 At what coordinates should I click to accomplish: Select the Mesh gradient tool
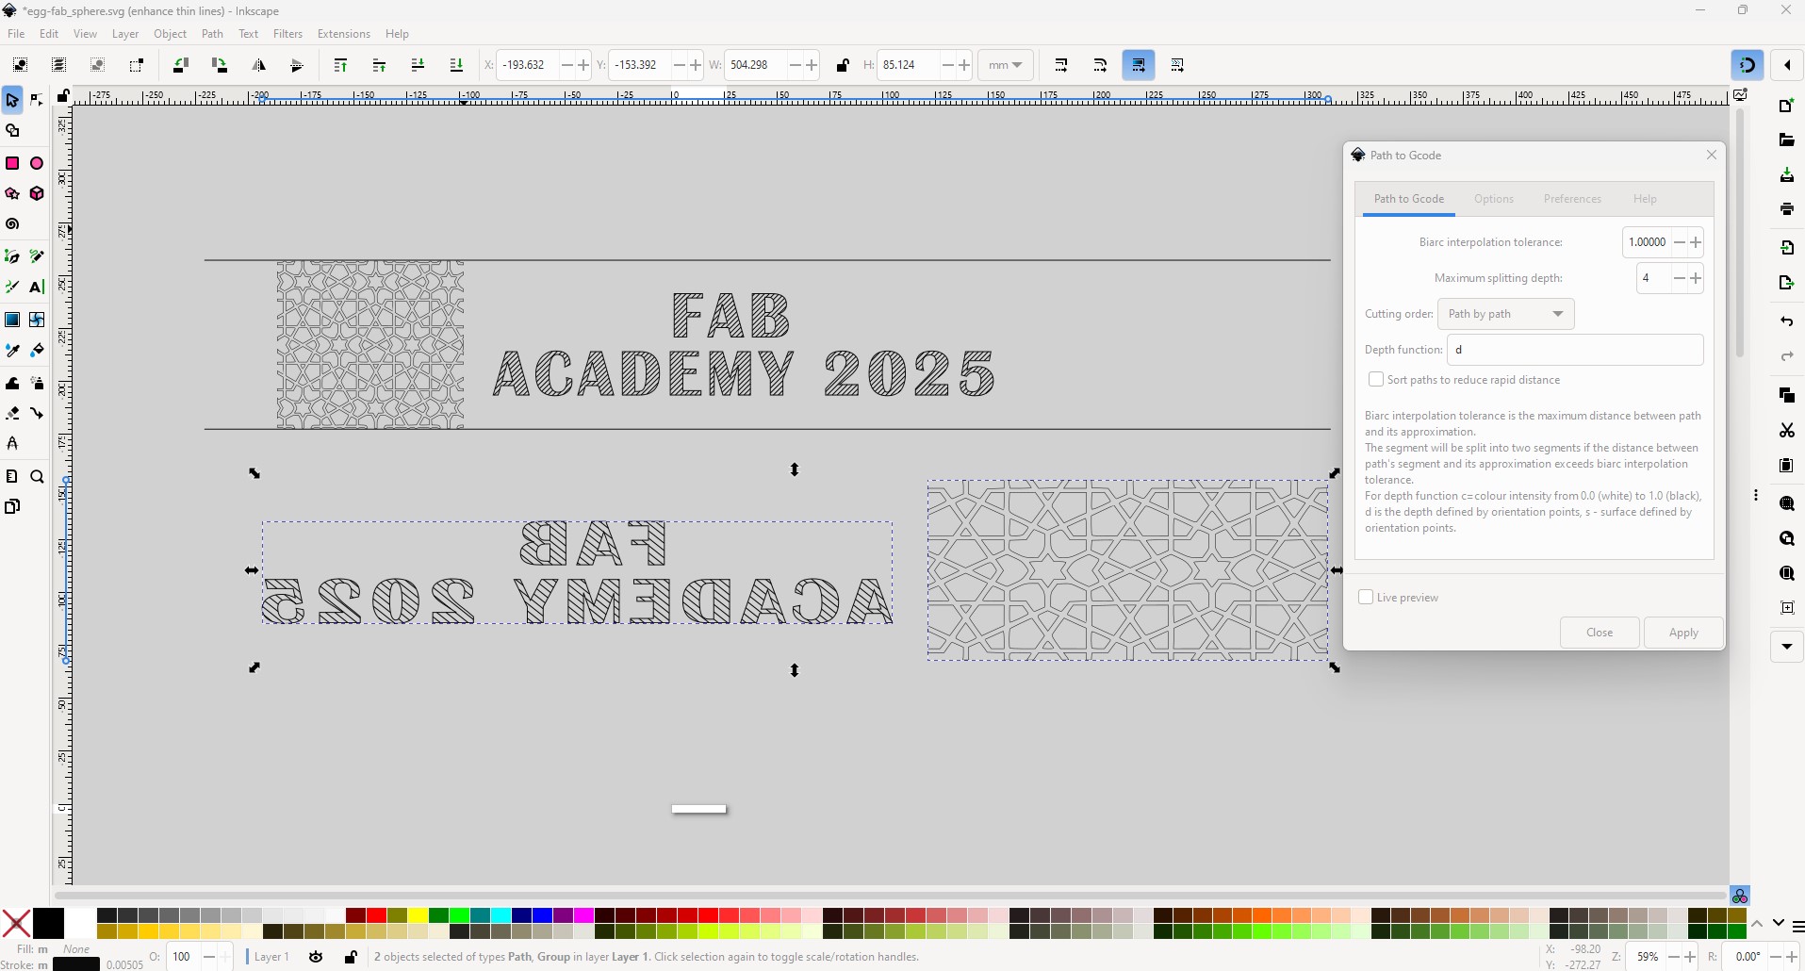click(x=37, y=320)
